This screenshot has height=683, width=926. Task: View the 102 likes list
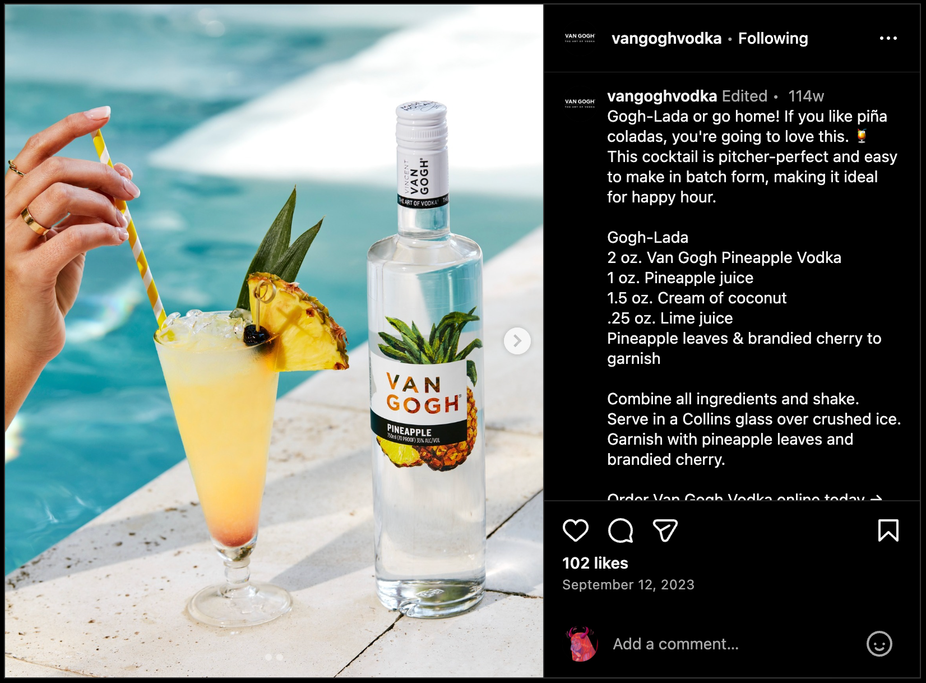[x=595, y=563]
